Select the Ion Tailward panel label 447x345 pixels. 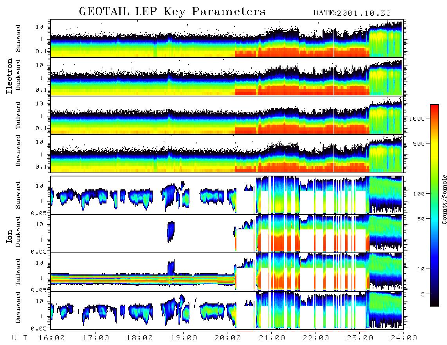[18, 272]
